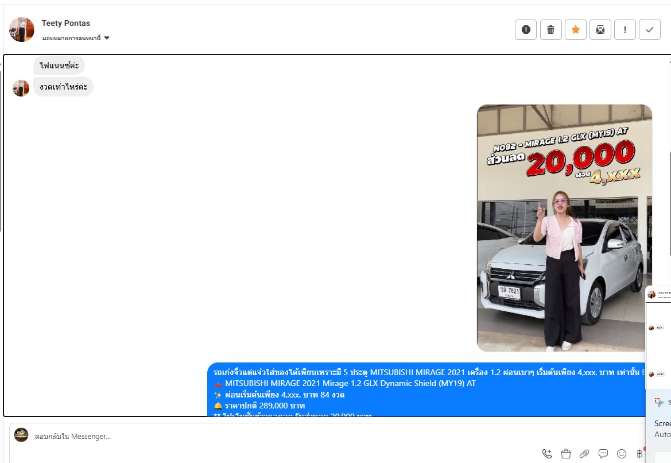671x463 pixels.
Task: Click the 'งวดเท่าไหร่ค่ะ' message bubble
Action: click(63, 87)
